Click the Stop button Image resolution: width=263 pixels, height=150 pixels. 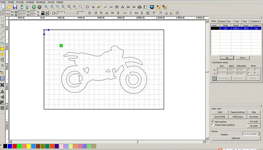tap(254, 112)
